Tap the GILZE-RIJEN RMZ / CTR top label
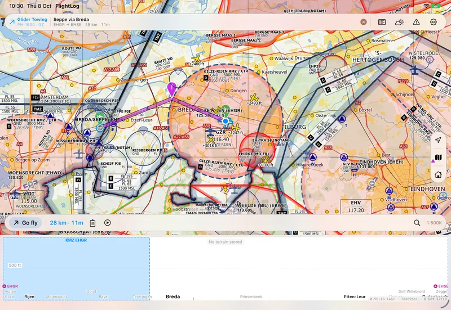 tap(226, 71)
